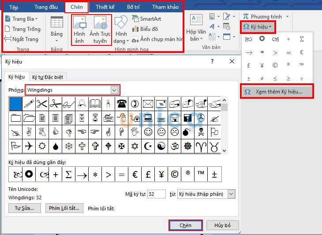
Task: Insert a Trang Trống blank page
Action: point(22,29)
